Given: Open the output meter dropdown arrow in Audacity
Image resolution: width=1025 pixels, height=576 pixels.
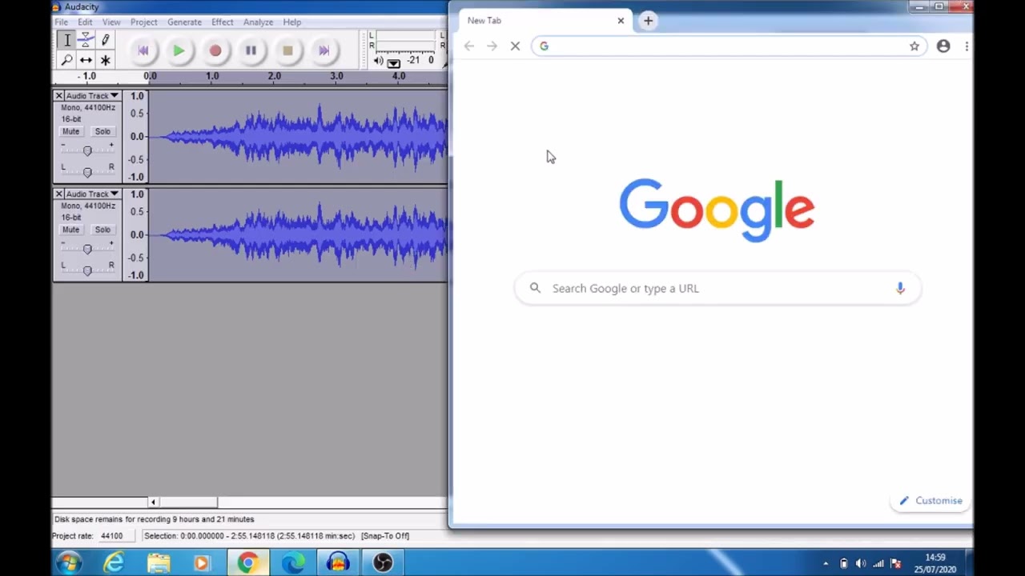Looking at the screenshot, I should (x=393, y=62).
